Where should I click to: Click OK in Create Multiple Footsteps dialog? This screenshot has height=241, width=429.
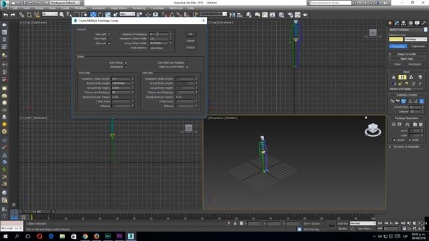[x=190, y=34]
